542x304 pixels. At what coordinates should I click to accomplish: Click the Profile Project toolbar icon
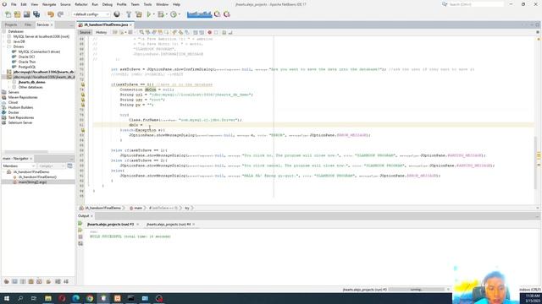(173, 14)
